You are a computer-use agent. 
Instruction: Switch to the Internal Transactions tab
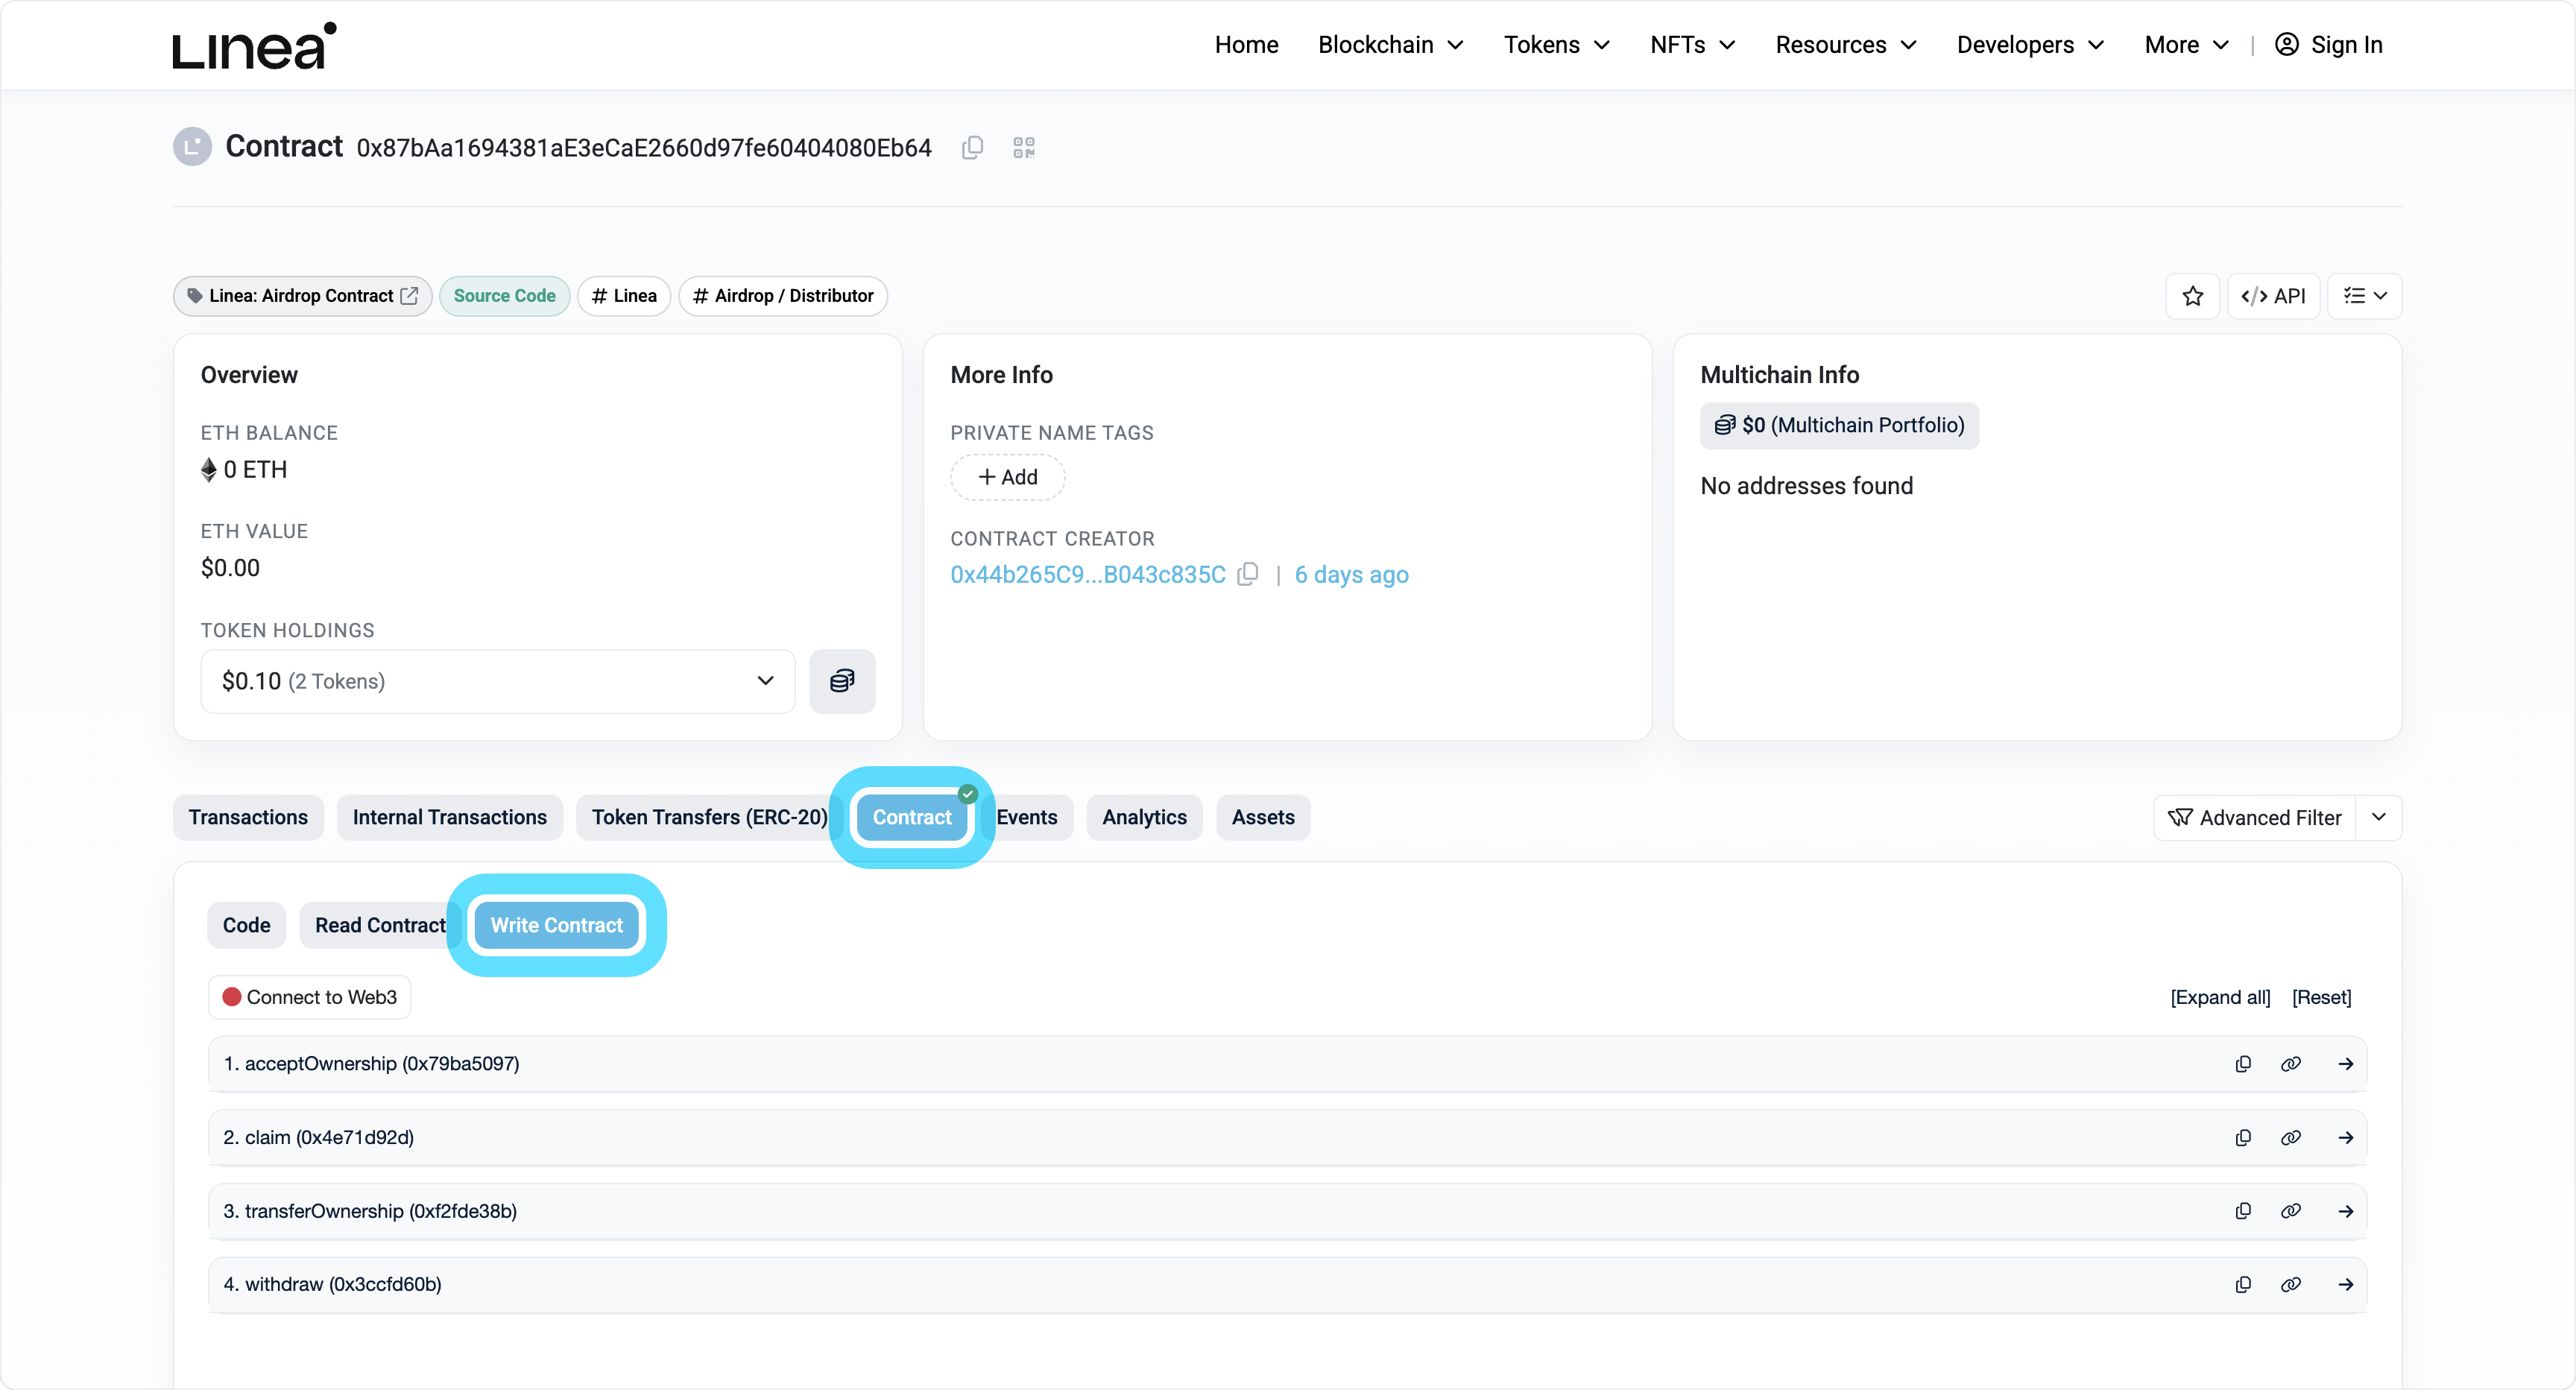pos(449,817)
